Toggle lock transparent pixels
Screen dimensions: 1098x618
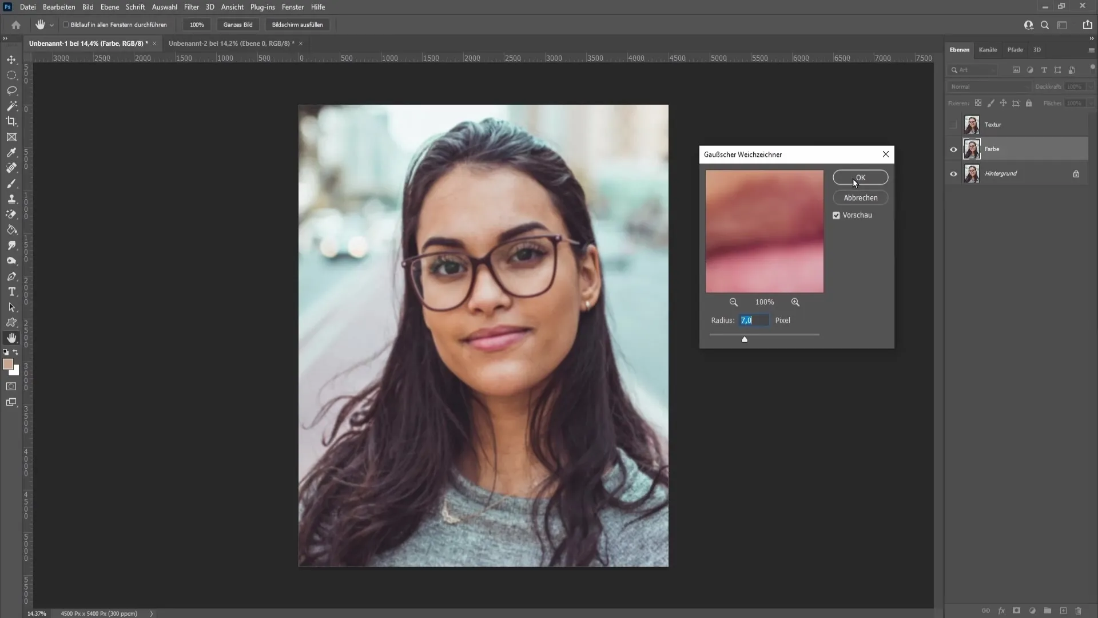[978, 103]
